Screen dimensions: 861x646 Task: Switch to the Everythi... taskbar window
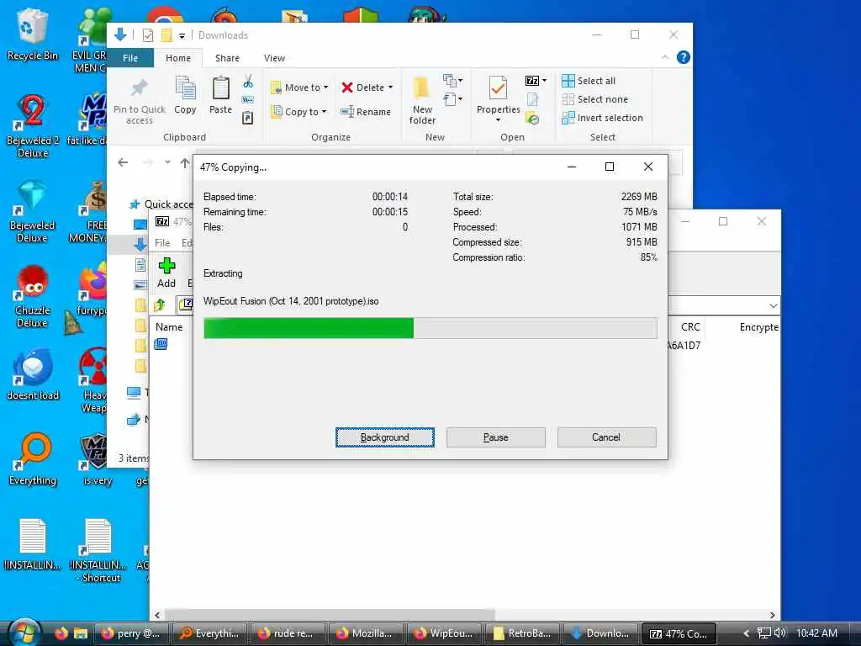coord(210,633)
